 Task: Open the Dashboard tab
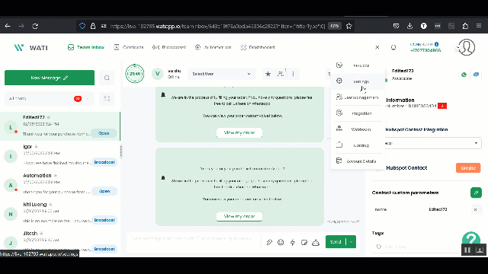pos(258,47)
